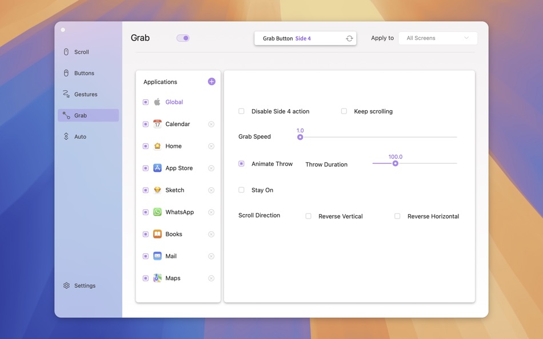Image resolution: width=543 pixels, height=339 pixels.
Task: Toggle the Grab feature switch
Action: point(183,38)
